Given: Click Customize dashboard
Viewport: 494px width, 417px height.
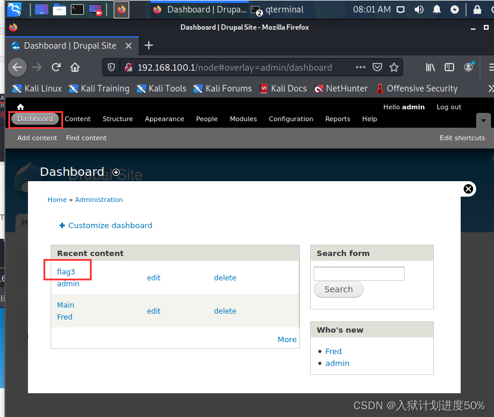Looking at the screenshot, I should click(106, 226).
